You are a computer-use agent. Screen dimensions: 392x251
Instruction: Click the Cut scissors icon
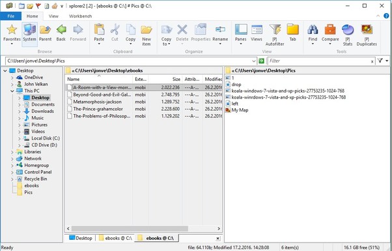click(x=115, y=30)
